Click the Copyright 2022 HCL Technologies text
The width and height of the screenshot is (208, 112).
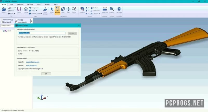pyautogui.click(x=30, y=69)
